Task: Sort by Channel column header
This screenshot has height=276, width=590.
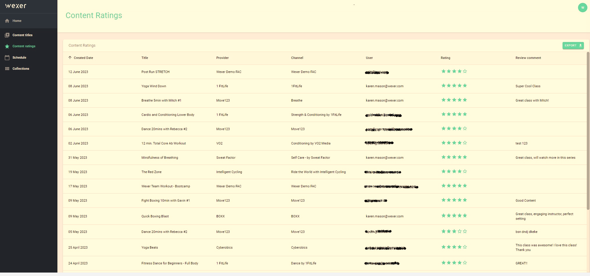Action: [297, 58]
